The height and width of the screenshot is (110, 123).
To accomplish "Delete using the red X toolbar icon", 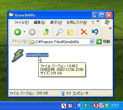I will (x=84, y=32).
